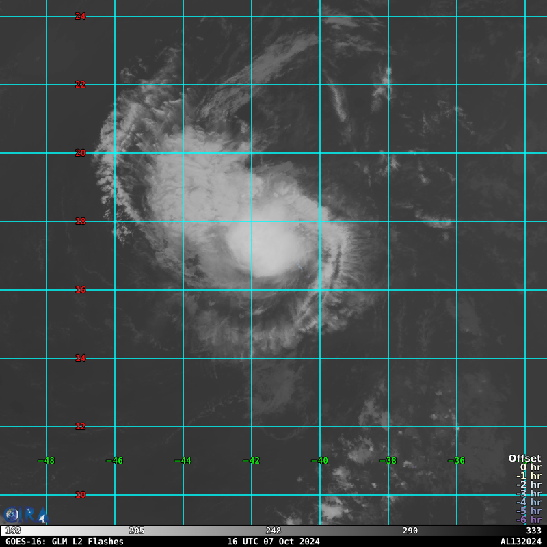Click the Offset legend heading

(524, 458)
